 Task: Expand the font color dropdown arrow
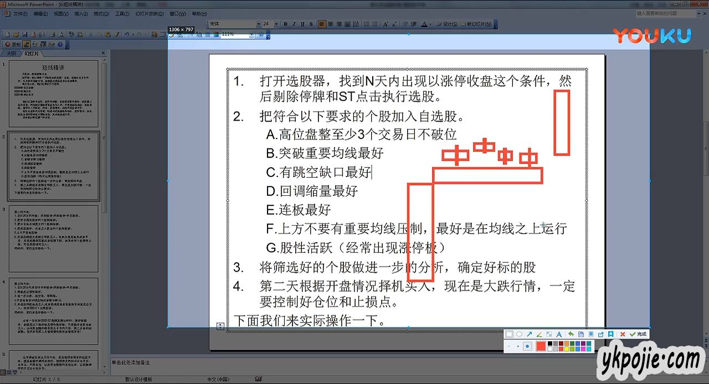(x=430, y=24)
